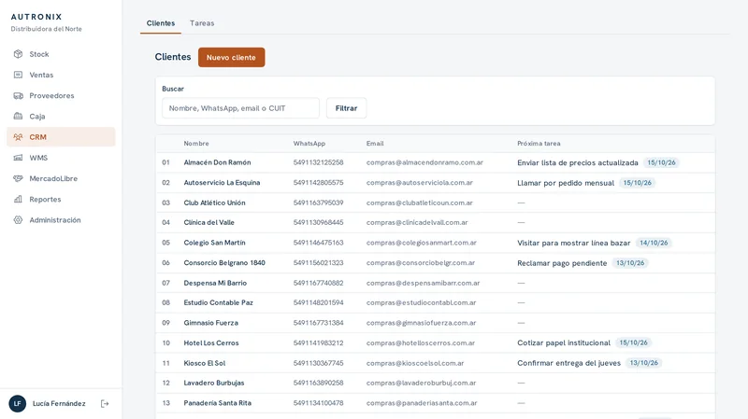The height and width of the screenshot is (419, 748).
Task: Click the Nombre column header
Action: 196,144
